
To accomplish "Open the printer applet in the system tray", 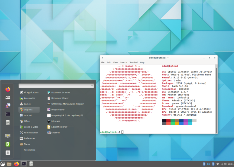I will point(218,164).
